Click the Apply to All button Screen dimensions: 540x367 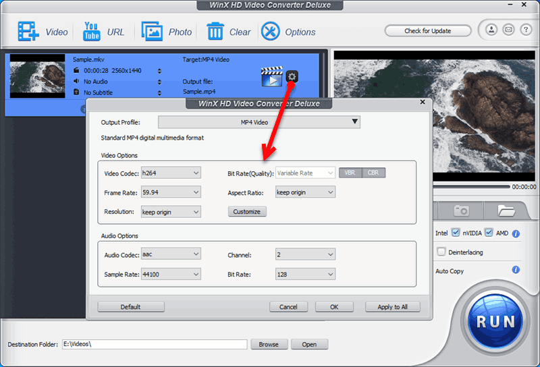click(x=393, y=307)
